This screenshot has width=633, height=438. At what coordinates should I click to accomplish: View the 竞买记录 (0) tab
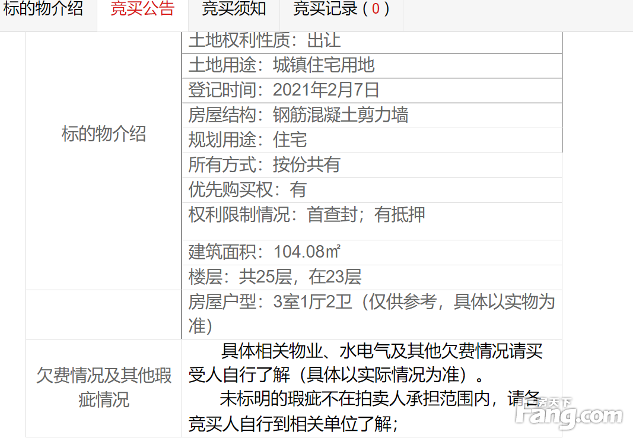click(x=342, y=10)
